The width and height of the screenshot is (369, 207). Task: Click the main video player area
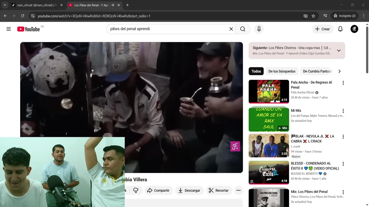point(131,108)
